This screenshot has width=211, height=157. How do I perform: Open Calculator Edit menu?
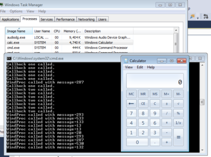point(140,67)
